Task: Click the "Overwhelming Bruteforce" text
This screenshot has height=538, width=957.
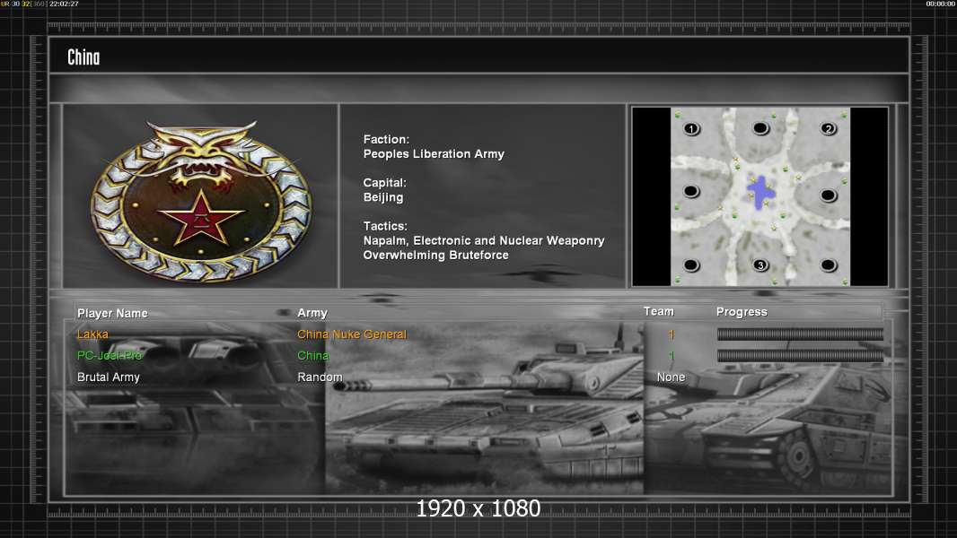Action: click(x=435, y=256)
